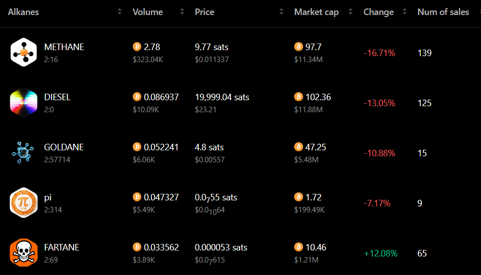Click FARTANE change value +12.08%

tap(380, 253)
